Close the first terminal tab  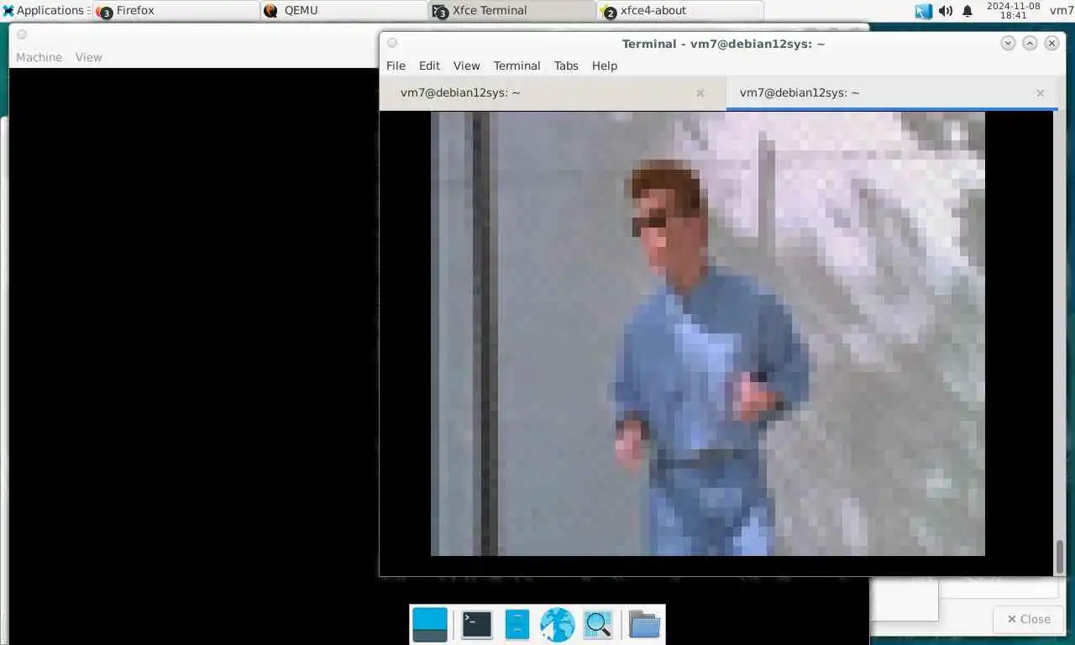[x=700, y=93]
